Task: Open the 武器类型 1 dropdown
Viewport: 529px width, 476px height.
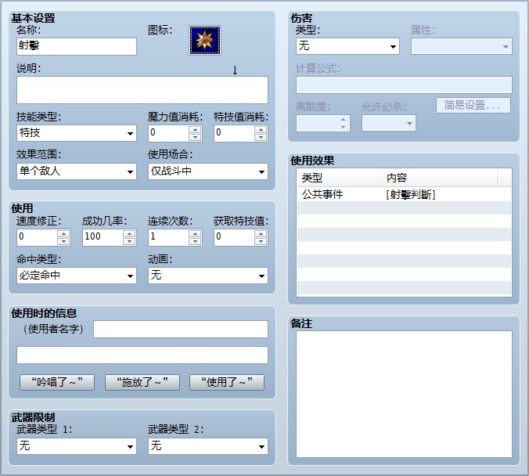Action: click(77, 446)
